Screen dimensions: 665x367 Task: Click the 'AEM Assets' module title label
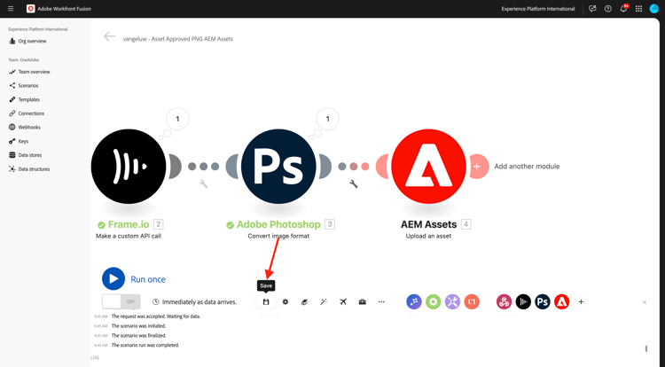428,224
